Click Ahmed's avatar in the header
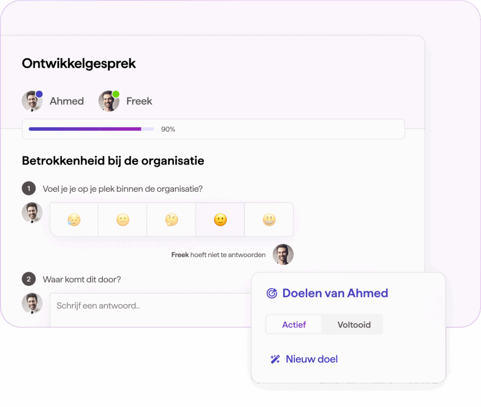The image size is (481, 407). [32, 101]
